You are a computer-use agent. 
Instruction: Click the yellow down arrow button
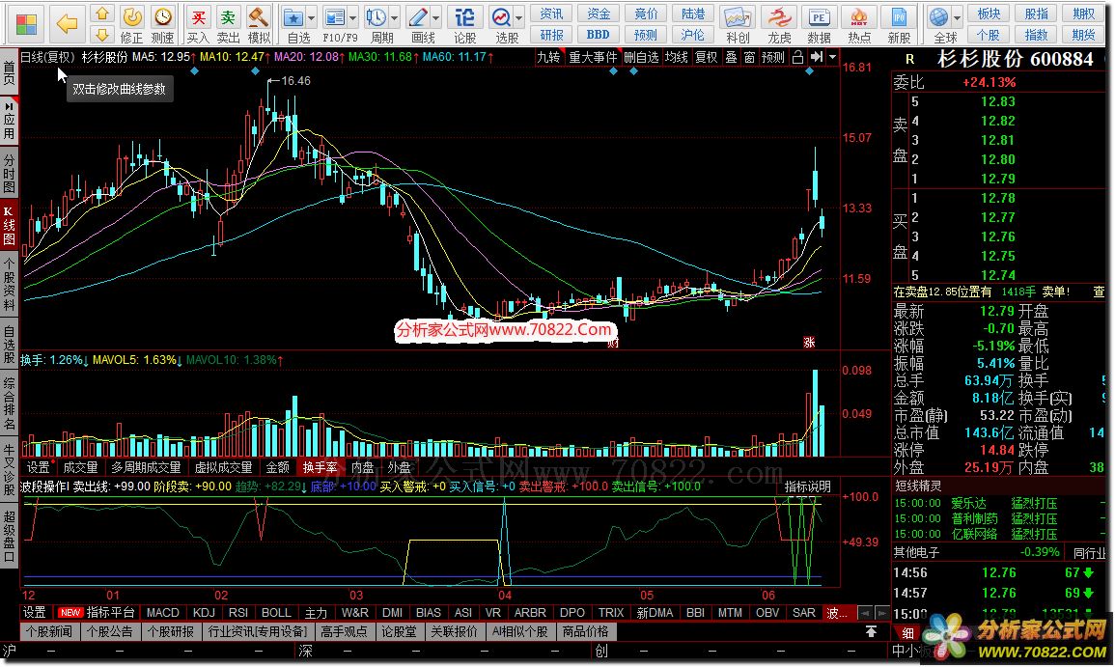tap(102, 34)
